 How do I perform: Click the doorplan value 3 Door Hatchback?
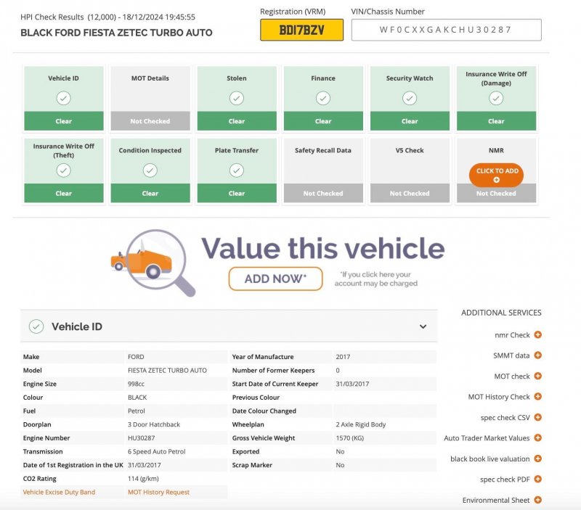pyautogui.click(x=154, y=424)
